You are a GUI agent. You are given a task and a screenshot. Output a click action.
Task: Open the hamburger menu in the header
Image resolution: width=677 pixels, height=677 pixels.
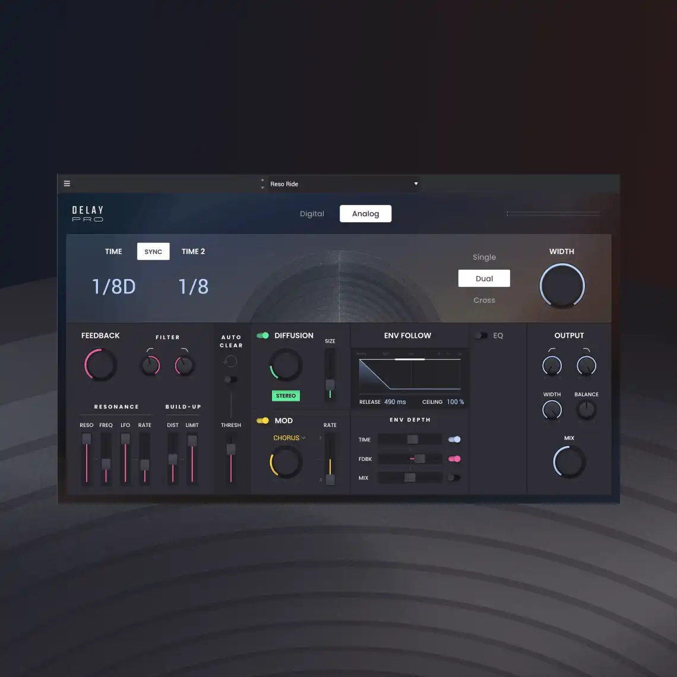pyautogui.click(x=67, y=184)
